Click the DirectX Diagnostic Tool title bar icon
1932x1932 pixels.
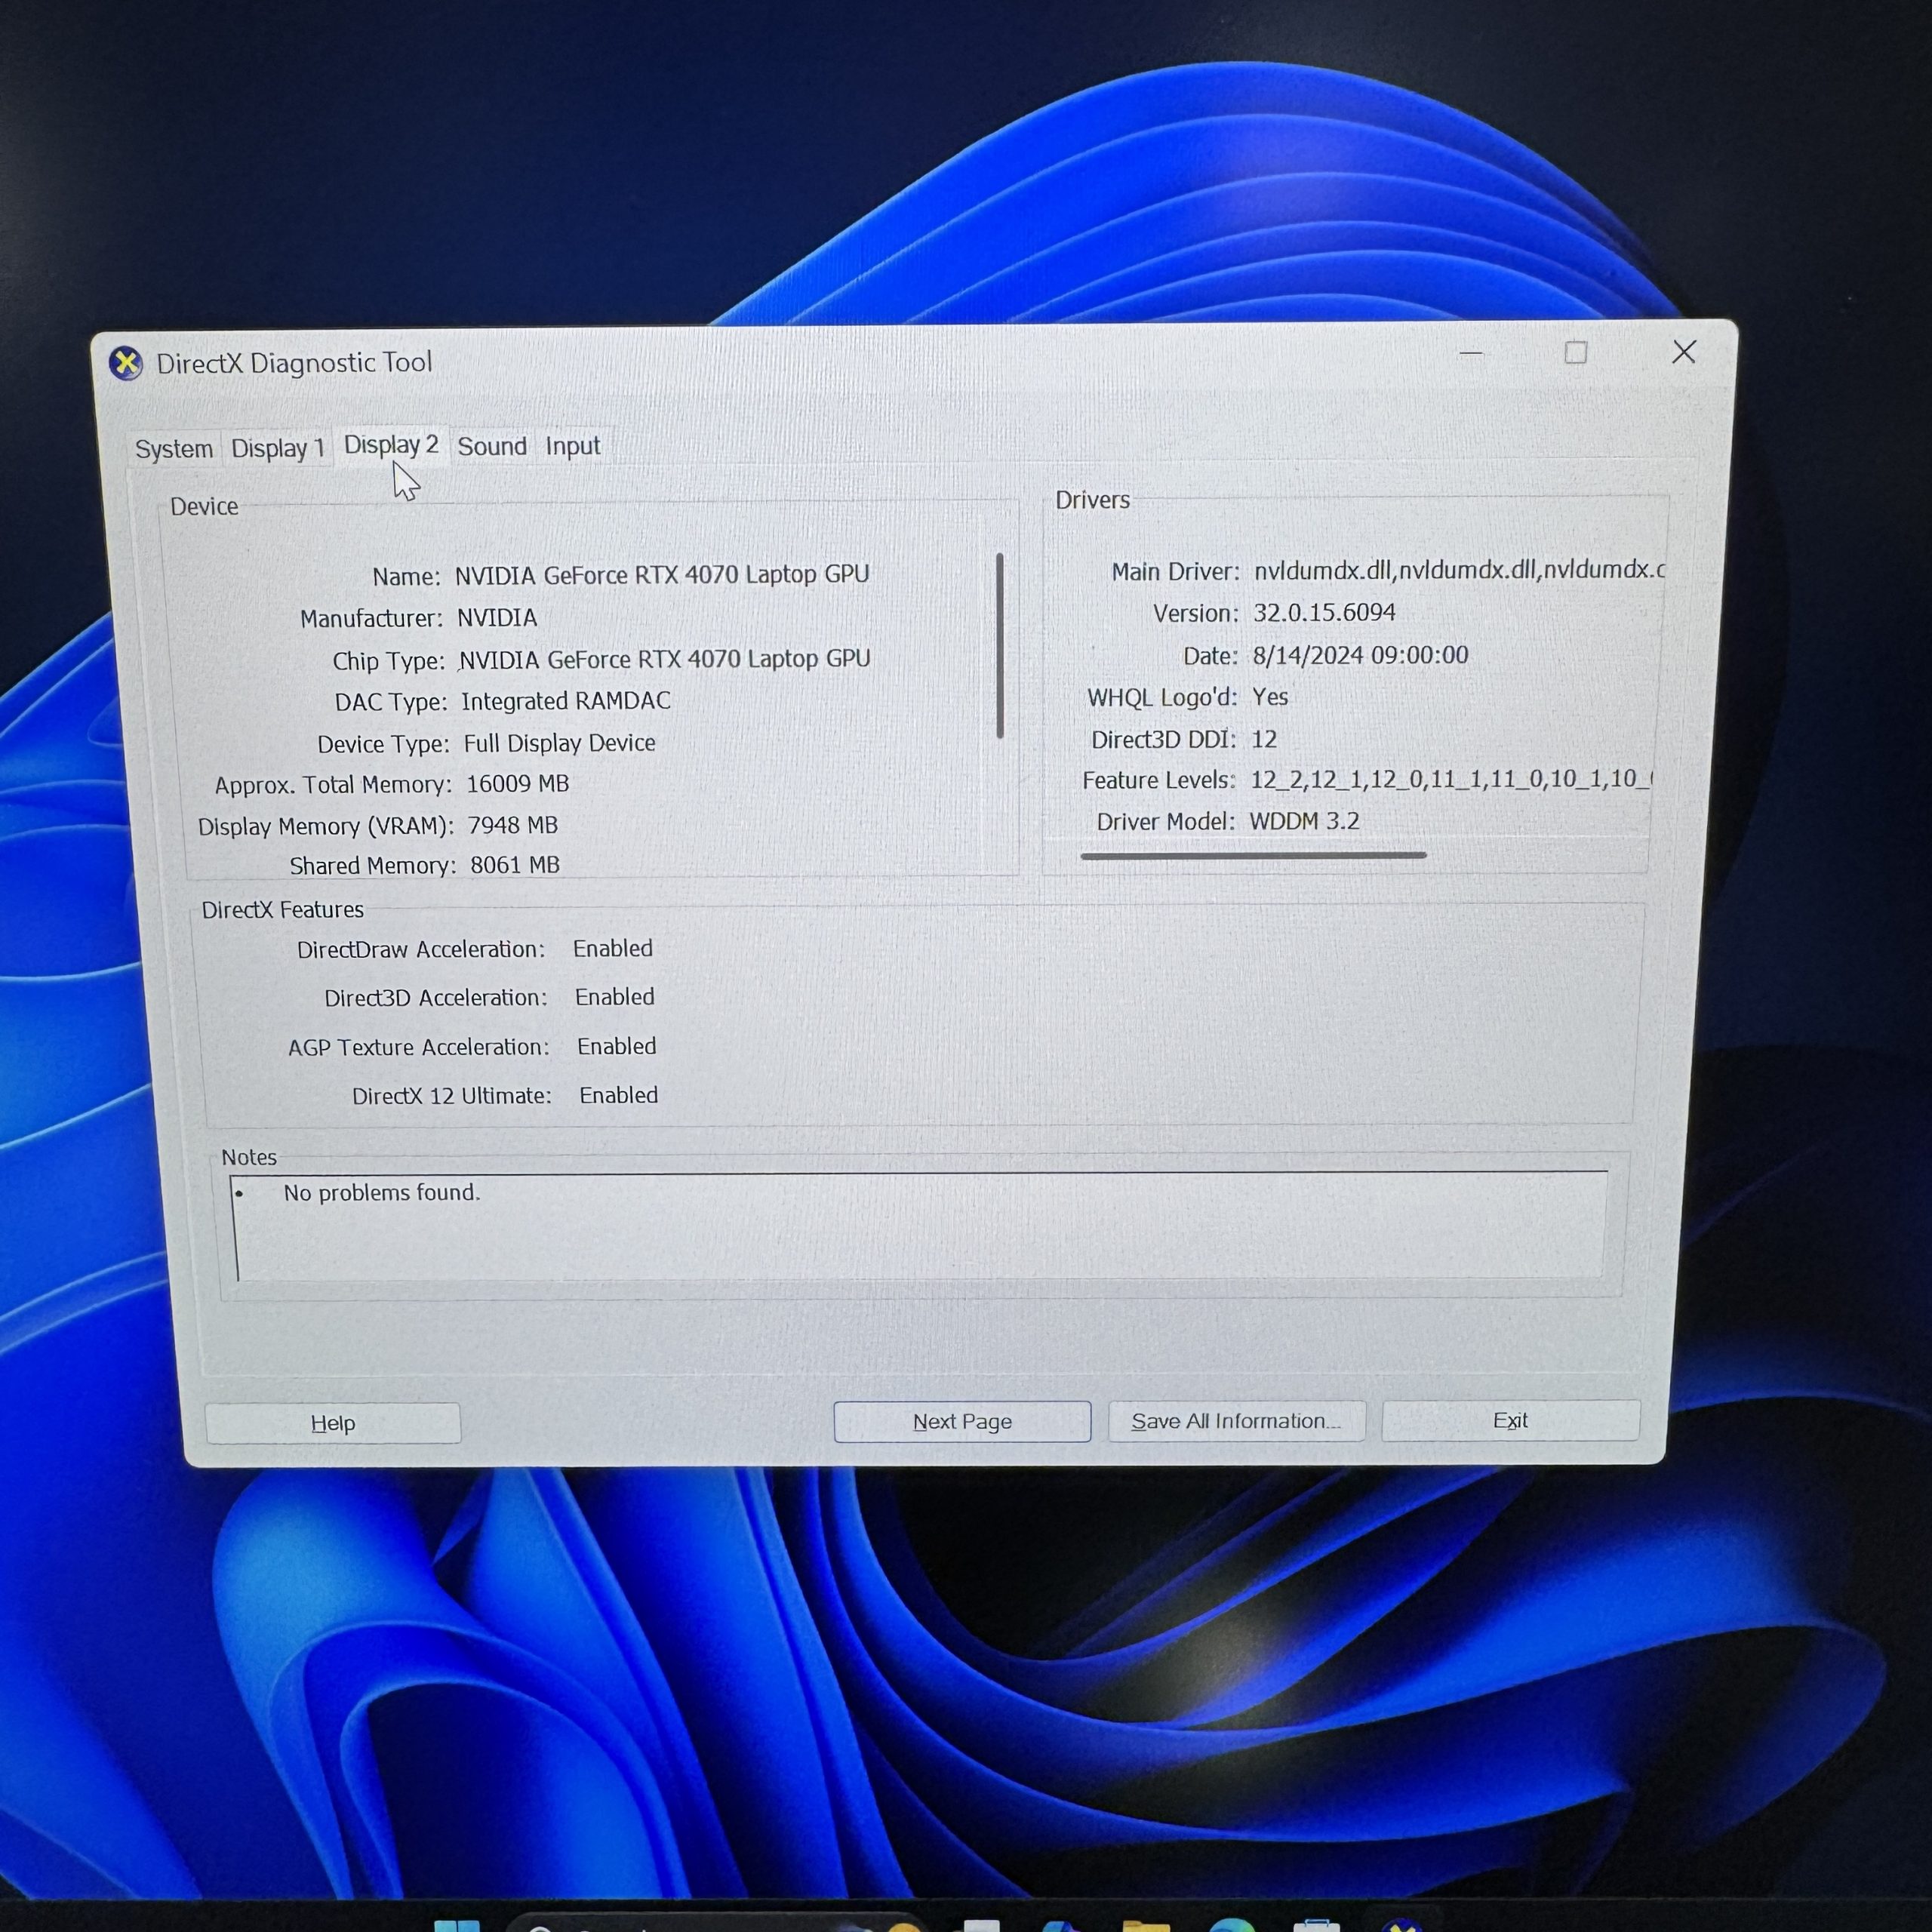pyautogui.click(x=126, y=364)
